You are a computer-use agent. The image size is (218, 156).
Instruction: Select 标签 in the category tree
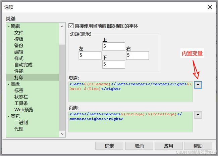[19, 90]
